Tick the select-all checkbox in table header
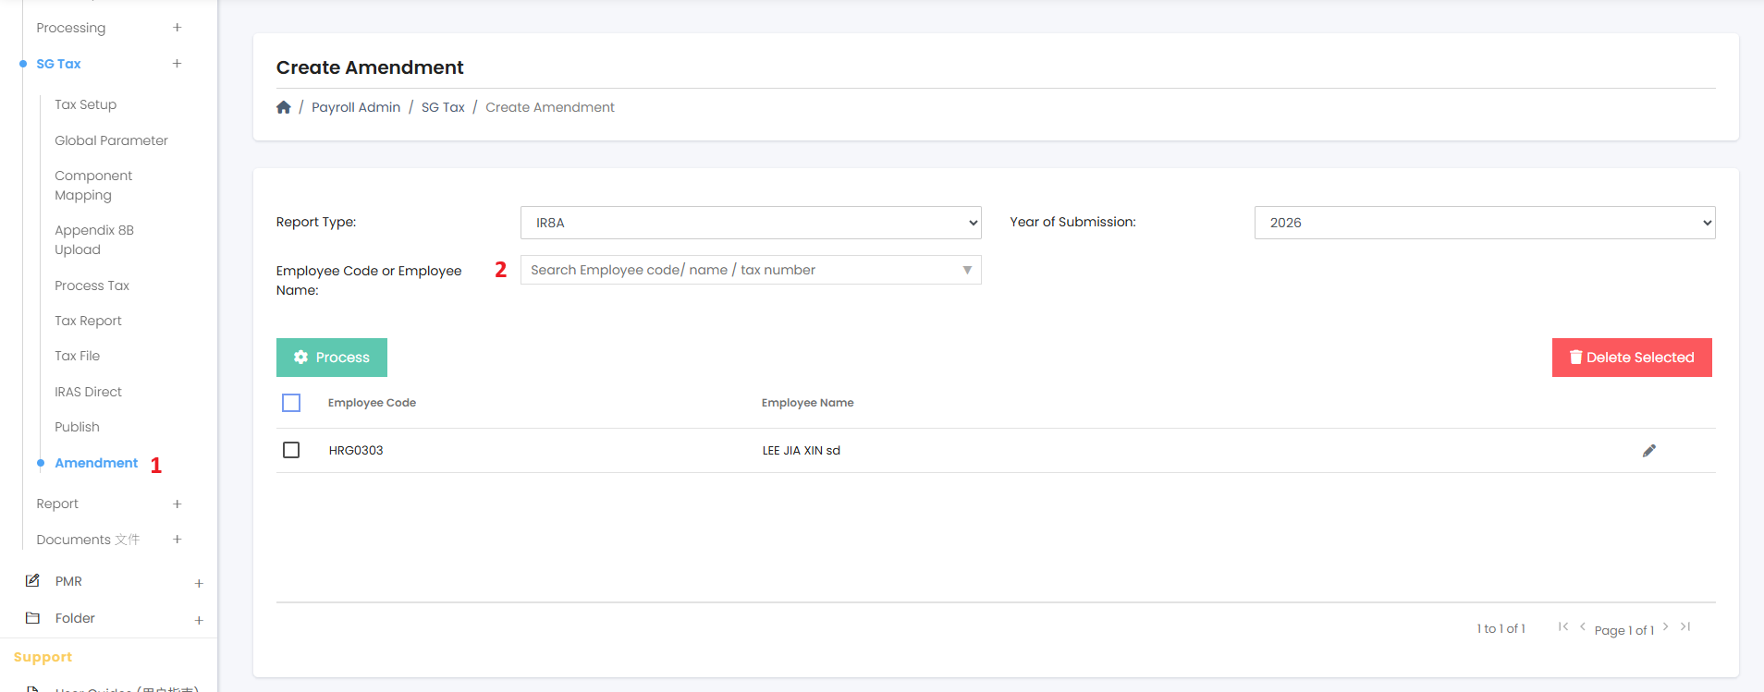The height and width of the screenshot is (692, 1764). click(x=291, y=403)
